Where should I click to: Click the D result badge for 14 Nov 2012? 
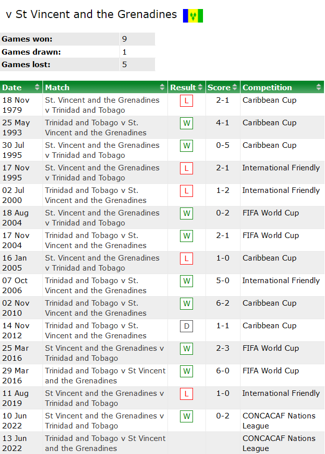186,326
